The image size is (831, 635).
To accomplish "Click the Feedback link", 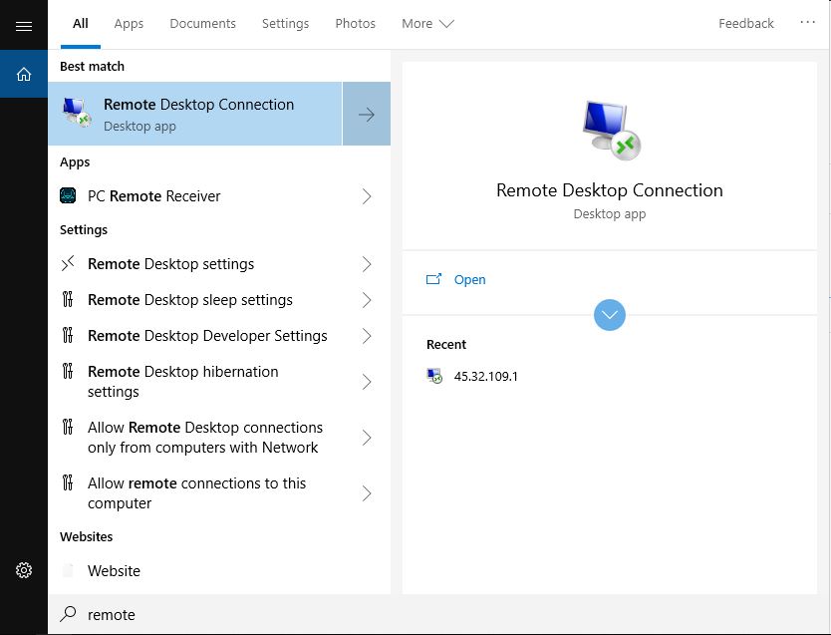I will [745, 24].
